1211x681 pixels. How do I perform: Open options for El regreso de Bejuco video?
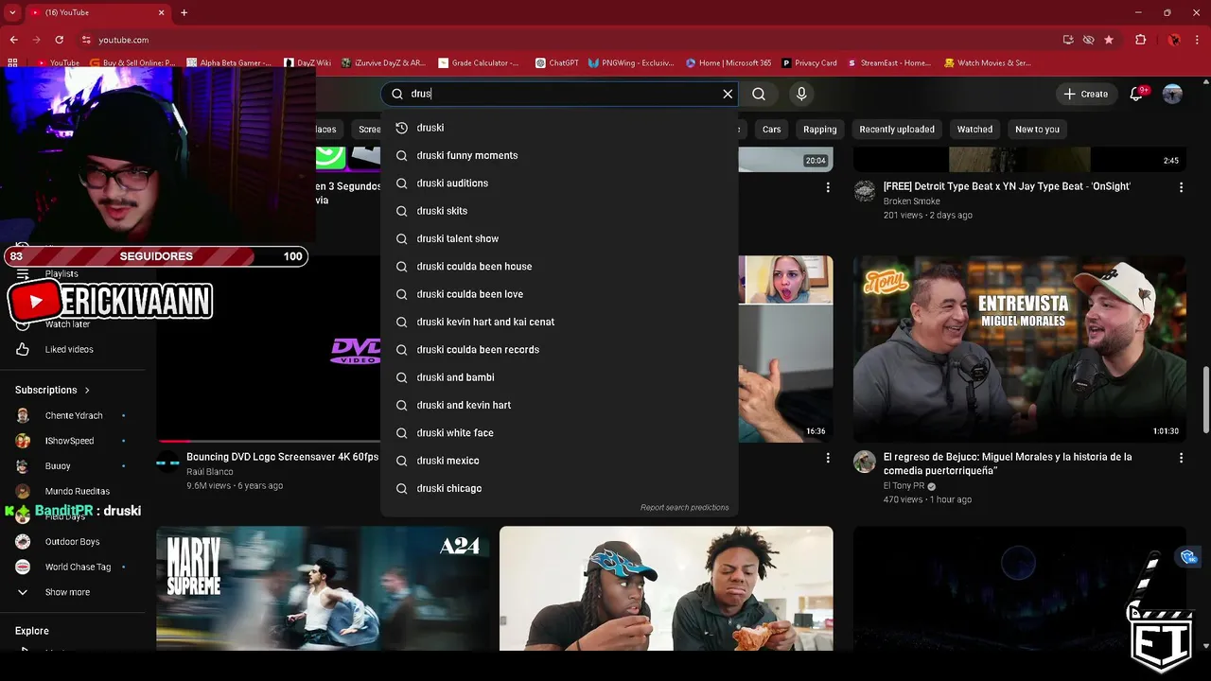(x=1181, y=458)
